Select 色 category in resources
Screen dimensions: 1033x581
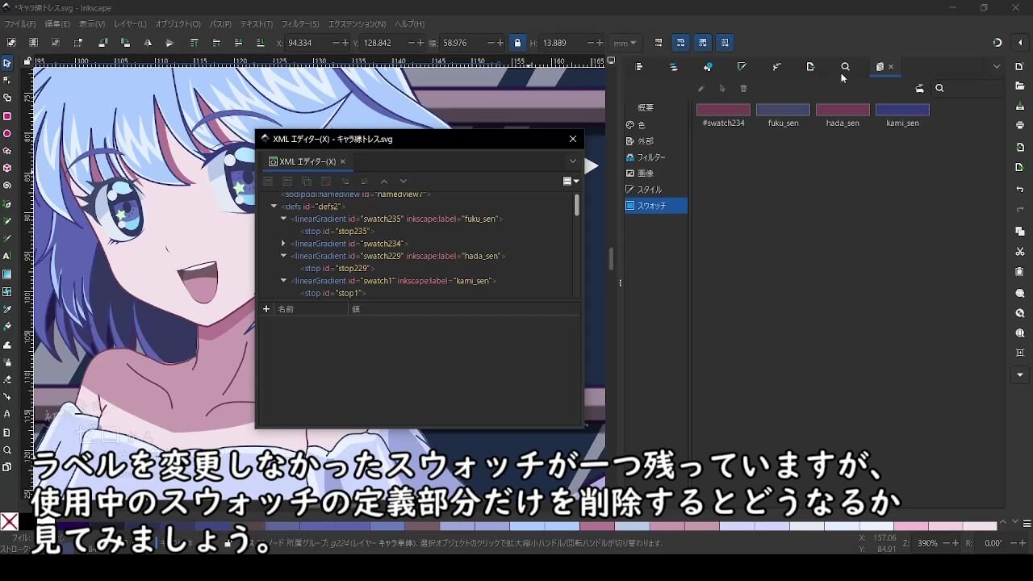pos(656,125)
